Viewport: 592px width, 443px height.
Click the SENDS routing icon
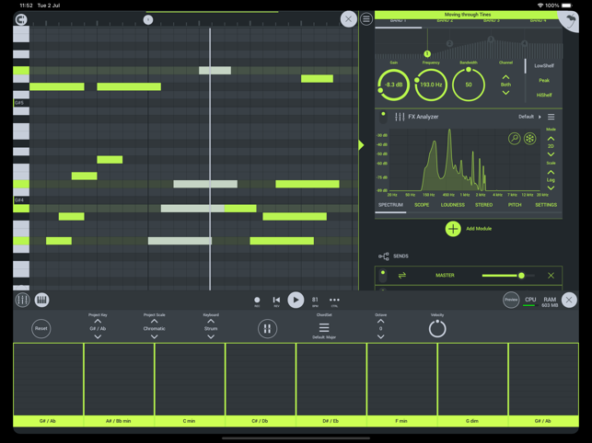click(384, 256)
